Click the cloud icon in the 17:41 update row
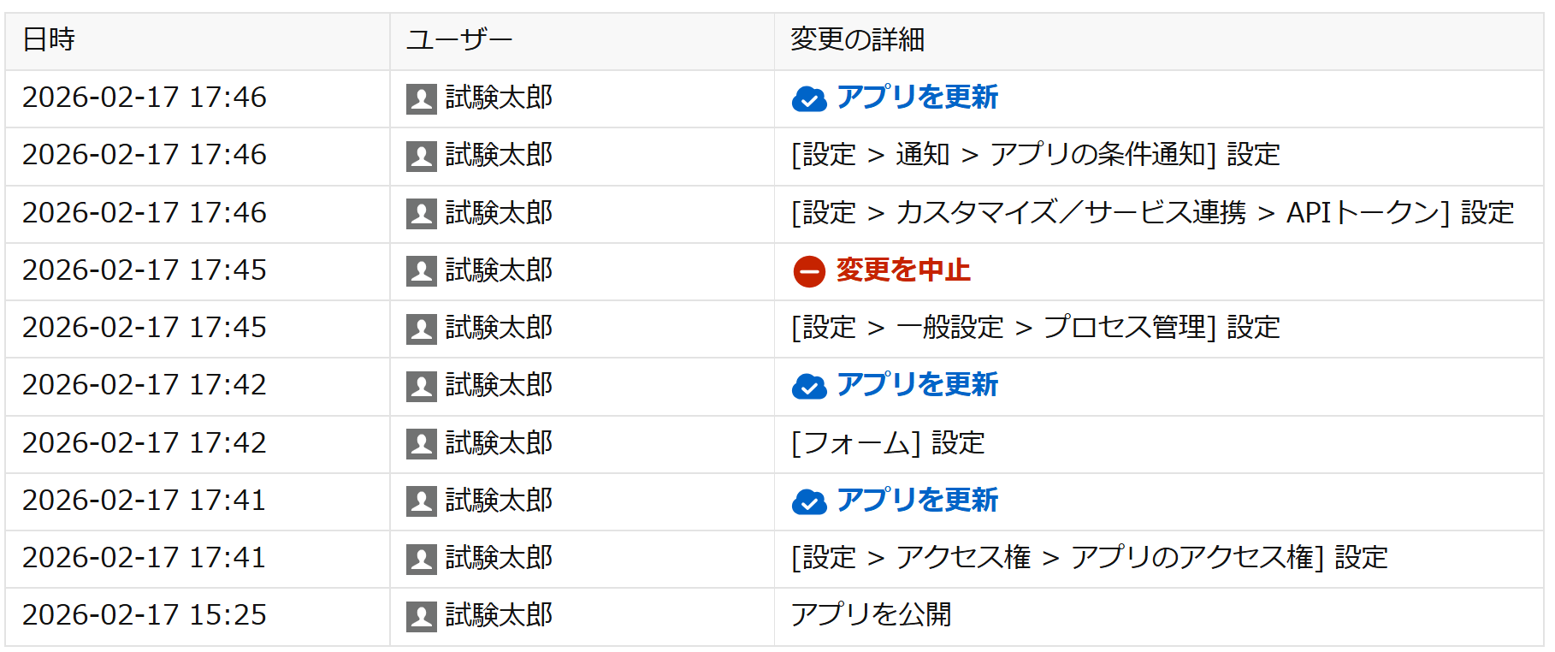Screen dimensions: 1555x652 808,501
